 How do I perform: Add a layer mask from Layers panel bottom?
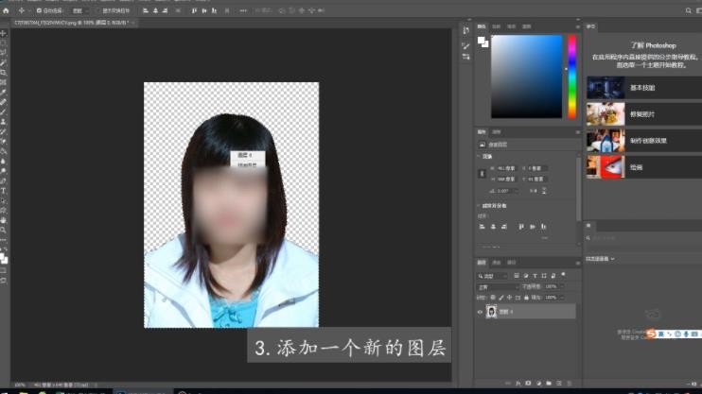528,384
